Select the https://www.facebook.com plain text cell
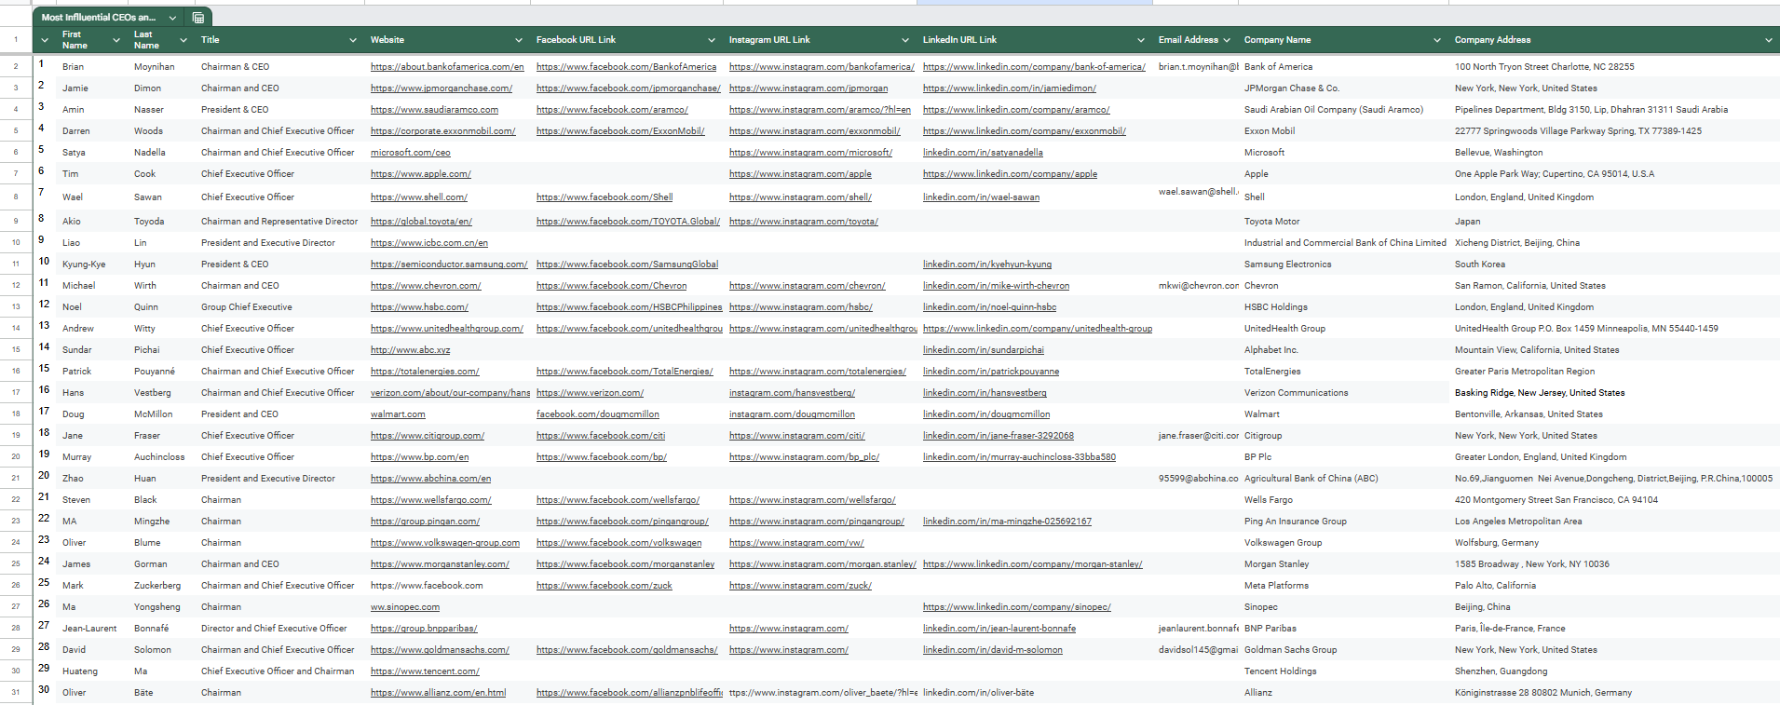Screen dimensions: 1780x705 [x=449, y=586]
